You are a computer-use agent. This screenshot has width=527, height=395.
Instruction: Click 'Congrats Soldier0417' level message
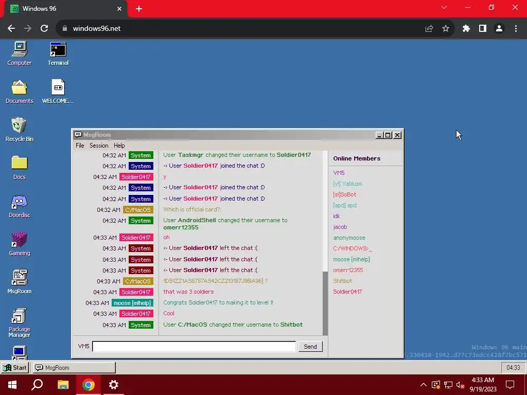click(218, 302)
